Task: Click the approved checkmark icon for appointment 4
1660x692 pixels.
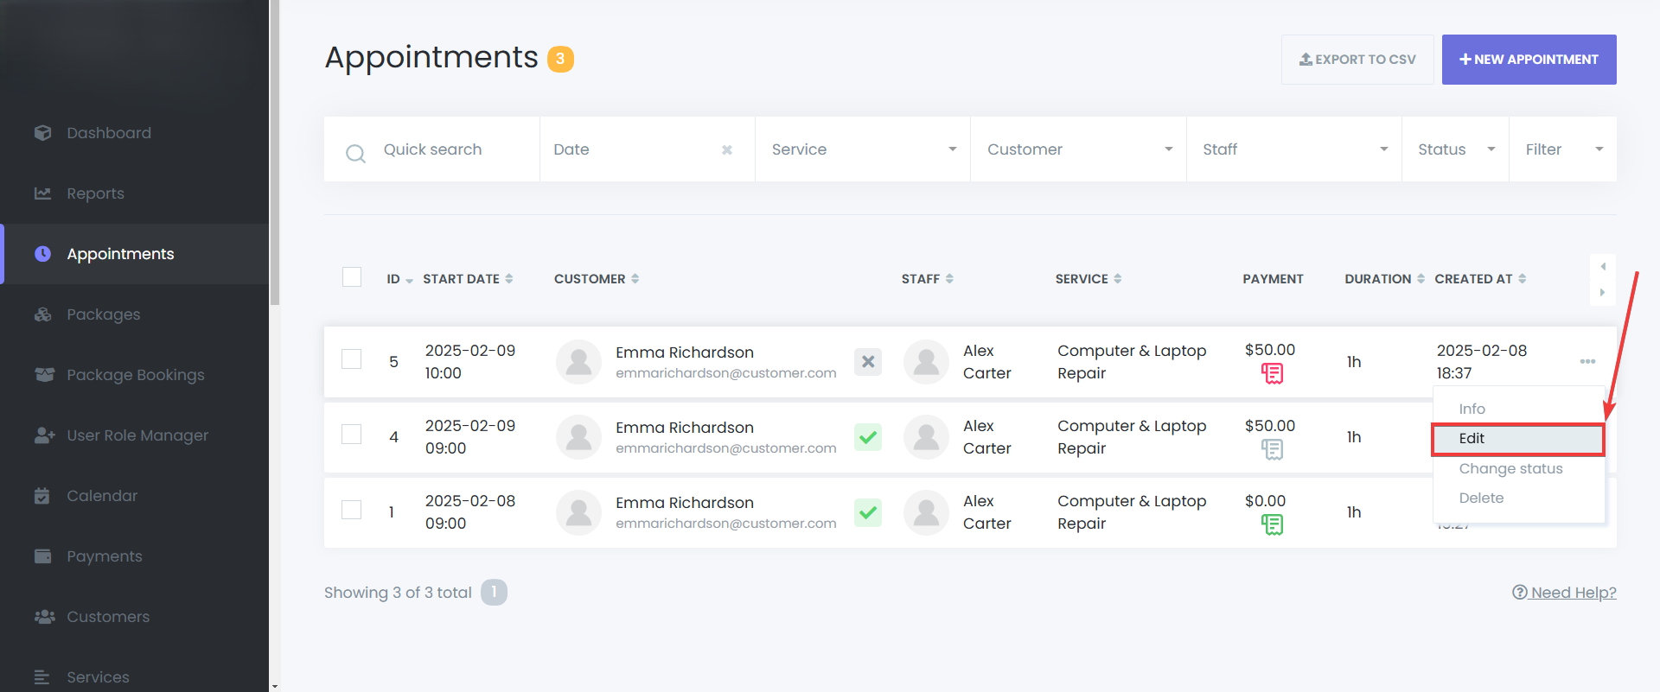Action: pos(868,437)
